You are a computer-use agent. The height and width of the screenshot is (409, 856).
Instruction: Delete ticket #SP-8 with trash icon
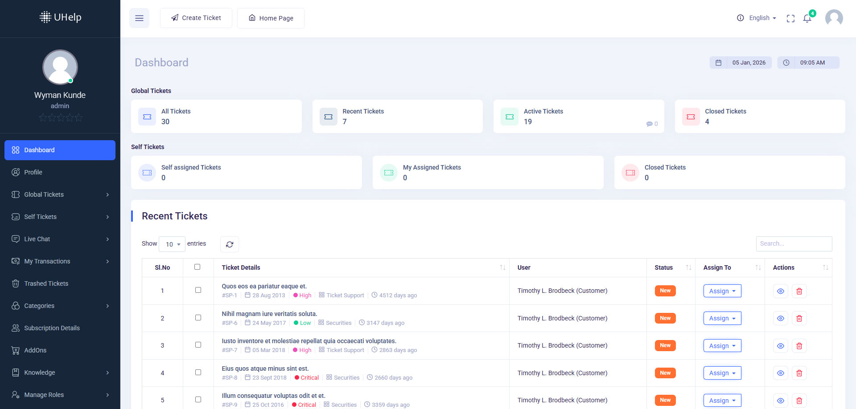pyautogui.click(x=799, y=373)
